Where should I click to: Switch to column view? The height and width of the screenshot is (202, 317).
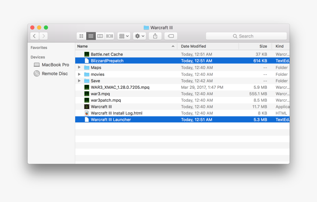point(100,36)
